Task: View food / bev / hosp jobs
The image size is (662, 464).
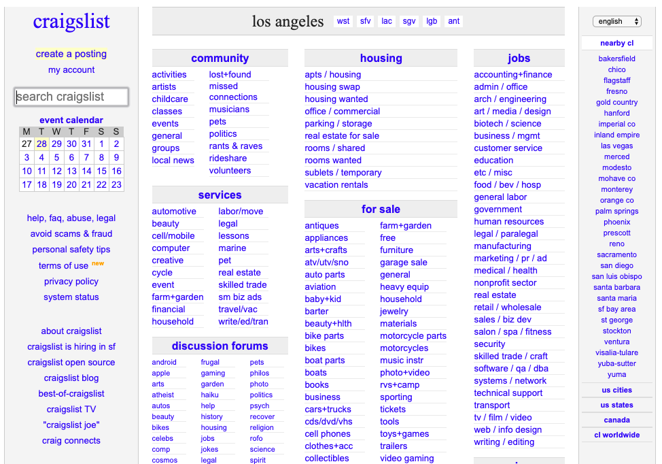Action: 507,184
